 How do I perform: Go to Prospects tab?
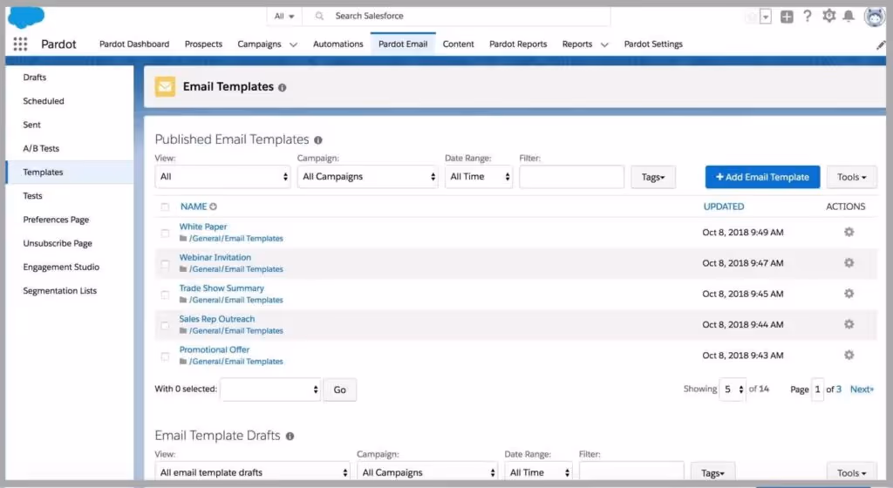pyautogui.click(x=203, y=44)
